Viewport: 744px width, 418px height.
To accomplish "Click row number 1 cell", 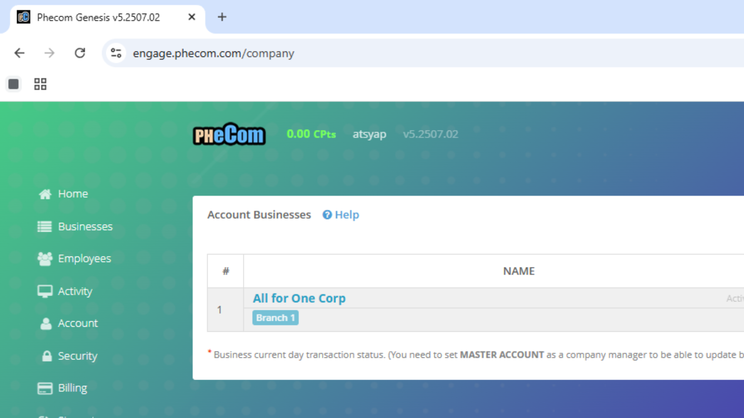I will click(225, 310).
